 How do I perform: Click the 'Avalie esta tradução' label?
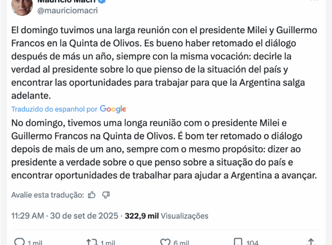47,195
